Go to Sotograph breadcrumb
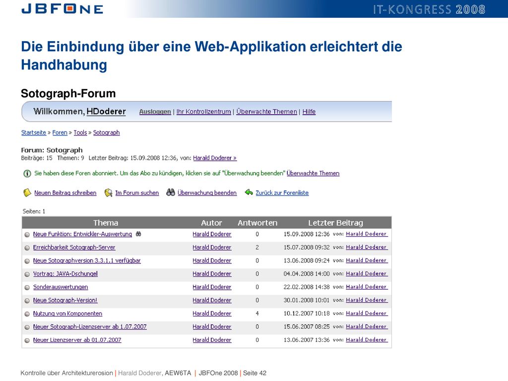Viewport: 508px width, 381px height. point(106,132)
